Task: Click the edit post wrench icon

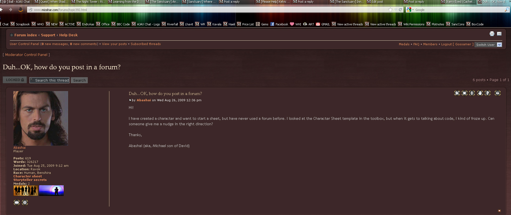Action: coord(457,93)
